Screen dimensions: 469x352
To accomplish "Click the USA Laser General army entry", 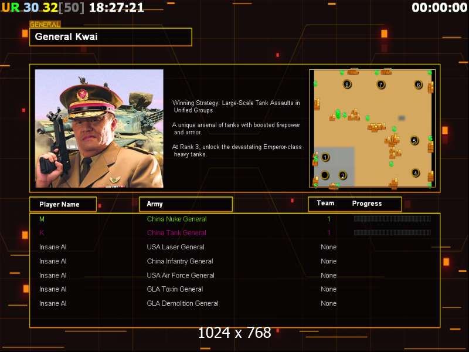I will pyautogui.click(x=175, y=247).
